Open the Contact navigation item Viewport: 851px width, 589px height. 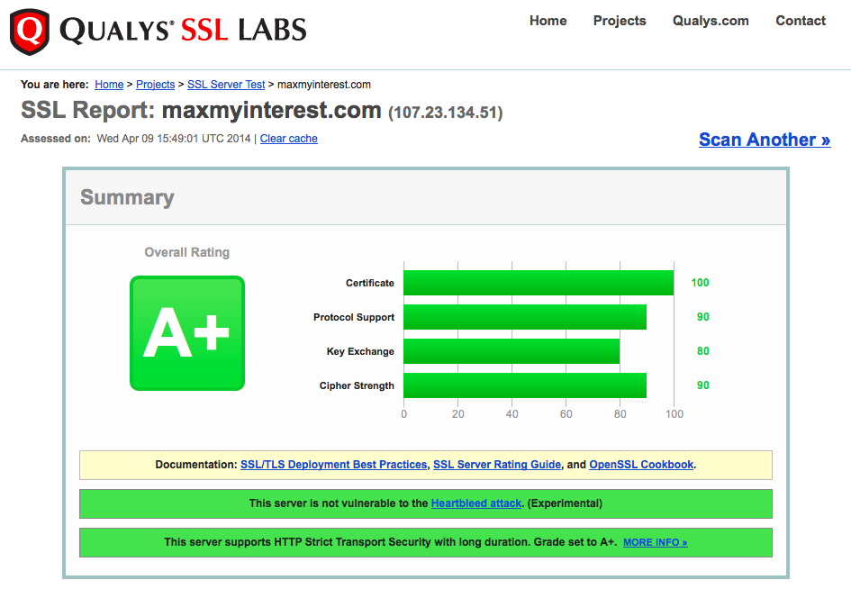(801, 21)
